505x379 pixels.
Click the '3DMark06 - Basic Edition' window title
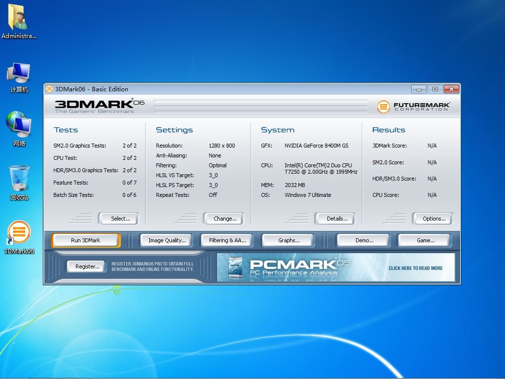point(92,89)
